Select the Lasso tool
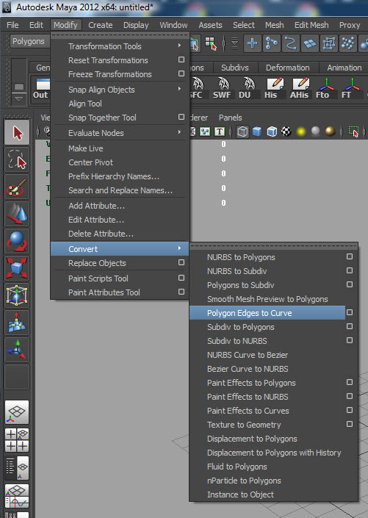This screenshot has height=518, width=368. (x=17, y=160)
